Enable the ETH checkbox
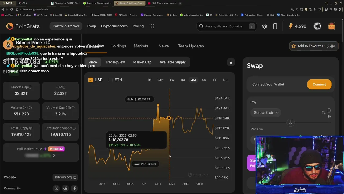This screenshot has height=194, width=344. (x=110, y=80)
